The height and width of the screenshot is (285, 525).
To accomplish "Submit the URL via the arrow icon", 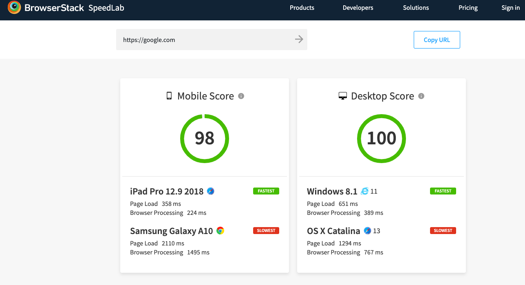I will click(x=299, y=39).
